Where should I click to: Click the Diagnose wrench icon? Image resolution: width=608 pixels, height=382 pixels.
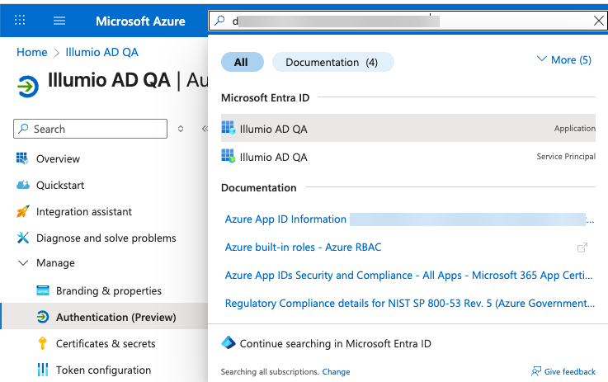[x=23, y=238]
